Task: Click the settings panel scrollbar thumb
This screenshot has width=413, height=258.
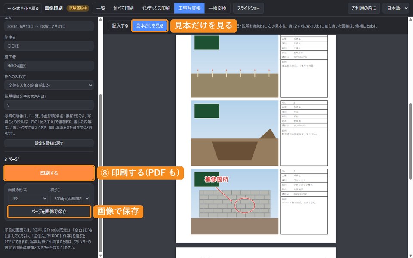Action: (100, 172)
